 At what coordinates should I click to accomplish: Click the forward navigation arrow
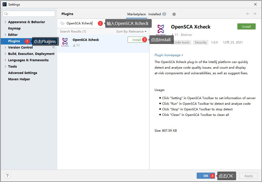(255, 14)
